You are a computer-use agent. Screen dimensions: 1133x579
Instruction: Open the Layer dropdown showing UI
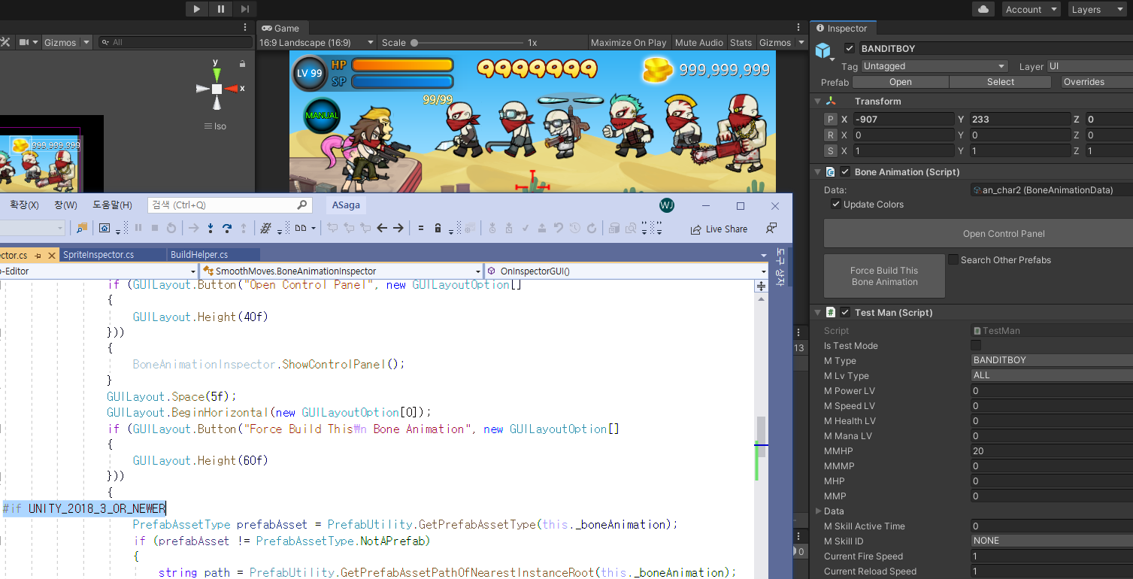coord(1090,66)
